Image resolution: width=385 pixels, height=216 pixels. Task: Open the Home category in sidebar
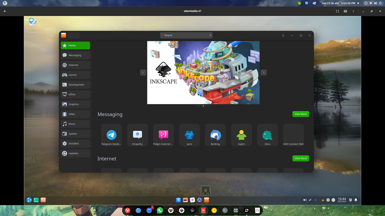click(75, 45)
